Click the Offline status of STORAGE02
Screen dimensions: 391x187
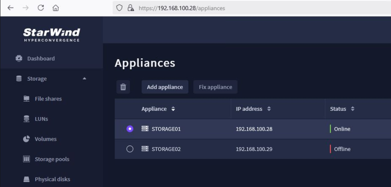(x=342, y=149)
